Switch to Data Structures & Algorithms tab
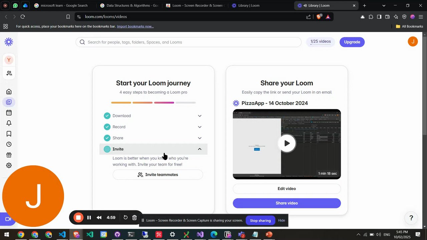 coord(129,5)
